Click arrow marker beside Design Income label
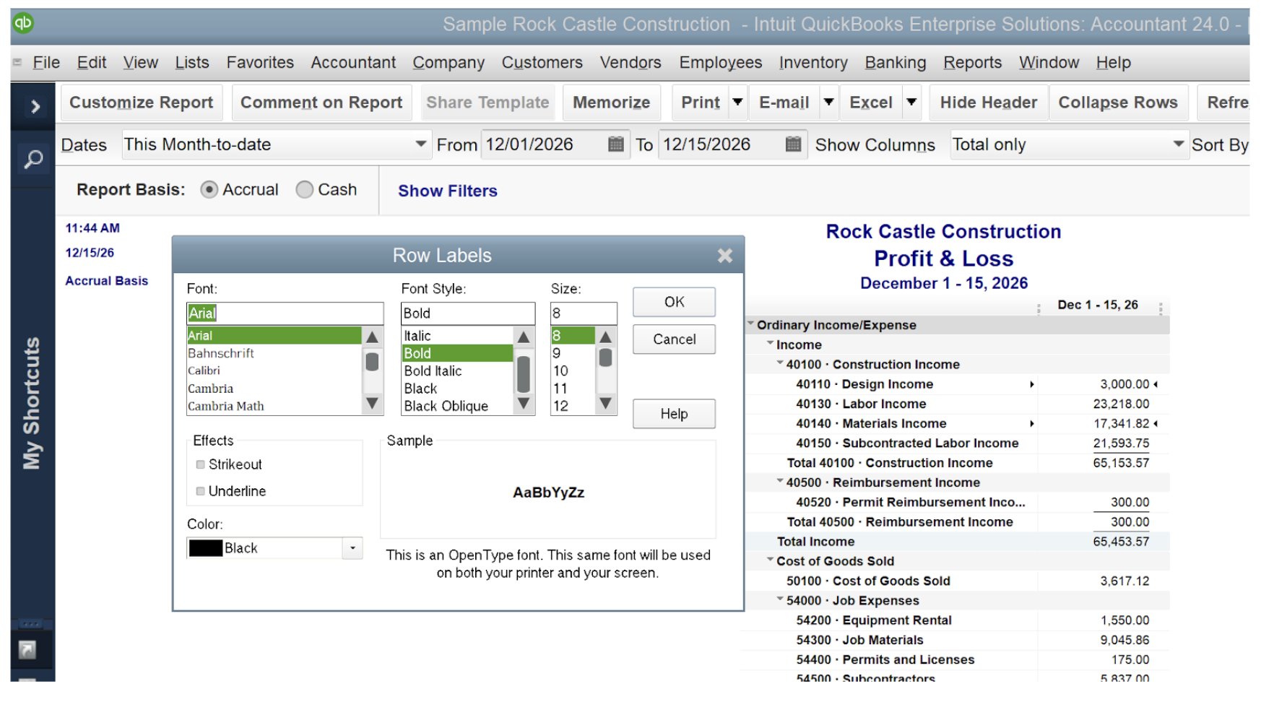The image size is (1261, 702). coord(1031,384)
